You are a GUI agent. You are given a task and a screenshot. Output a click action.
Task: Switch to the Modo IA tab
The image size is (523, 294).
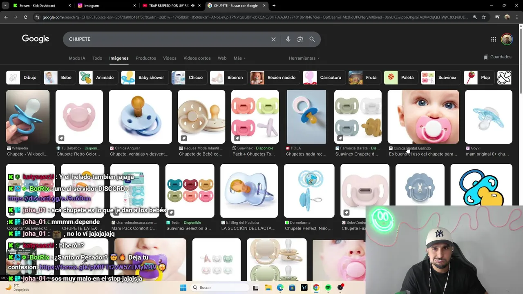tap(77, 58)
